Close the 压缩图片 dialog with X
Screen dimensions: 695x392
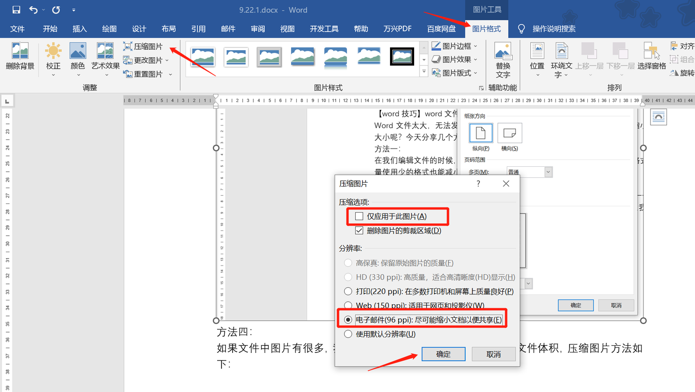[506, 184]
